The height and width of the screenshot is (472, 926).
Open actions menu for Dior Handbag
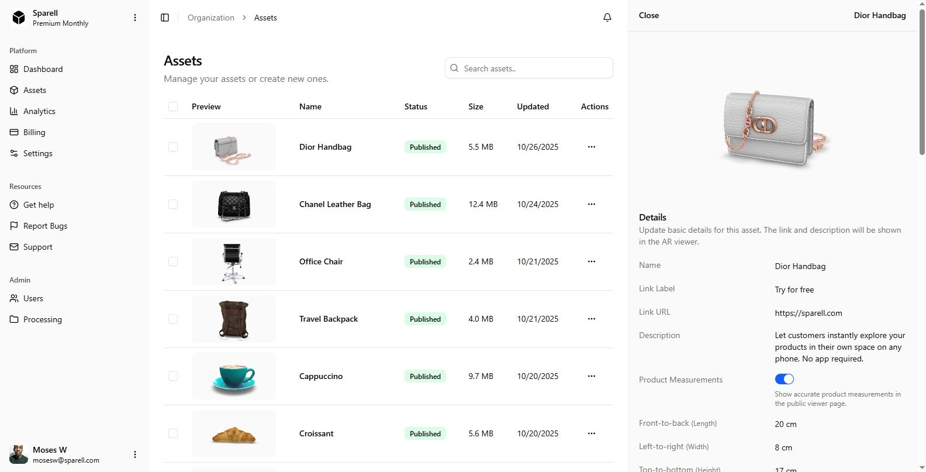pyautogui.click(x=592, y=147)
